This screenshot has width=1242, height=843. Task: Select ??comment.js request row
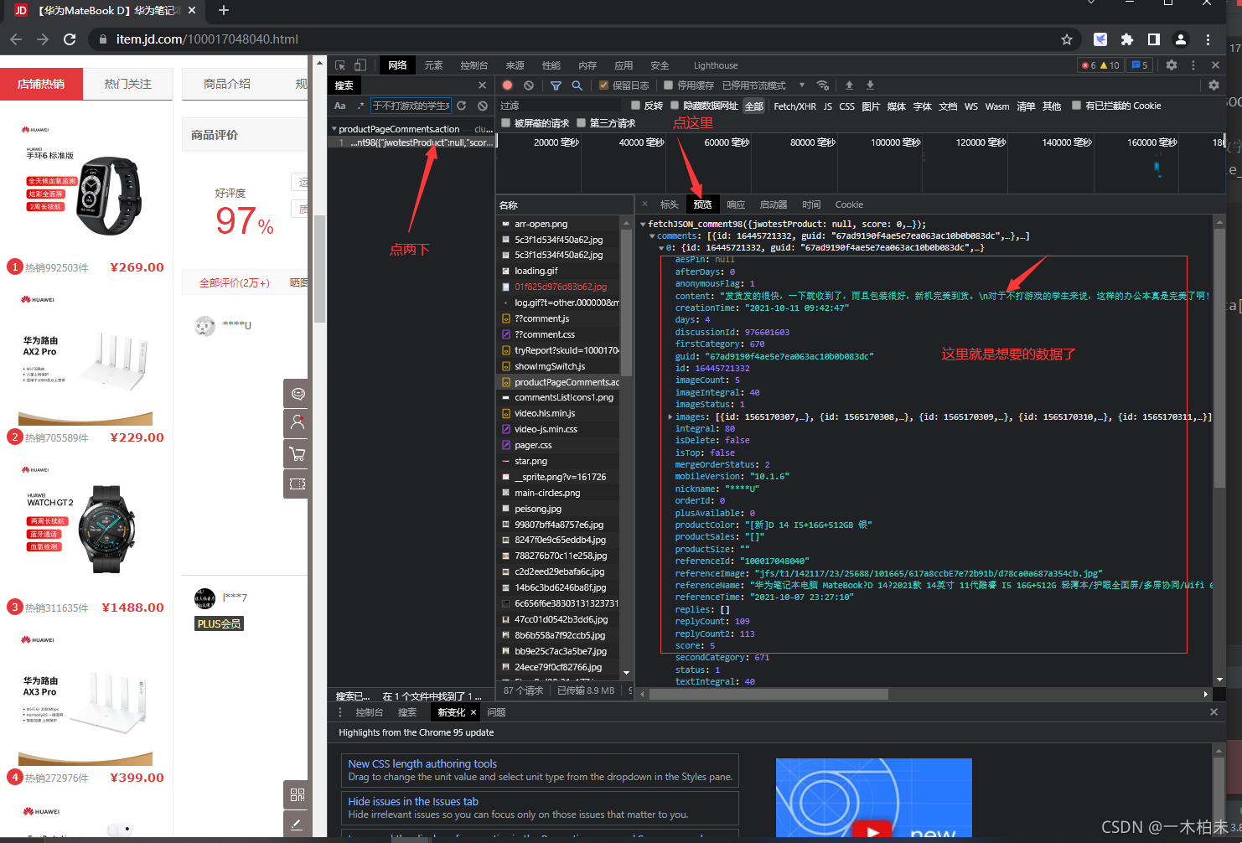click(x=560, y=318)
